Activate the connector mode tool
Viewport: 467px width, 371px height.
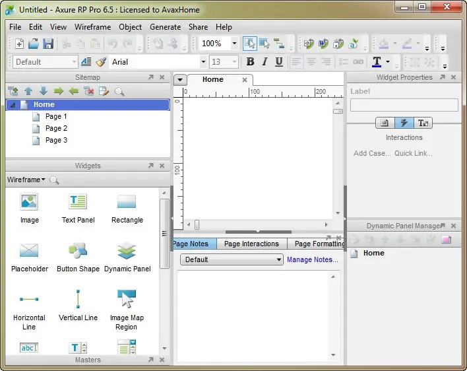pos(279,44)
